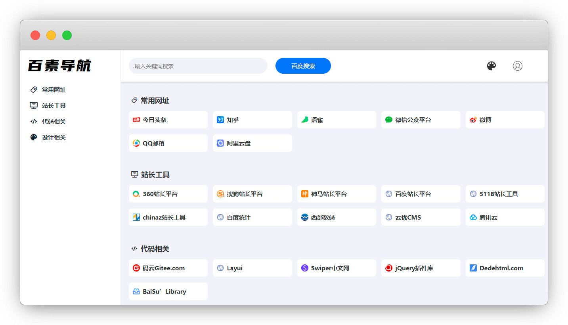Viewport: 568px width, 325px height.
Task: Click the 百素导航 site logo
Action: point(60,66)
